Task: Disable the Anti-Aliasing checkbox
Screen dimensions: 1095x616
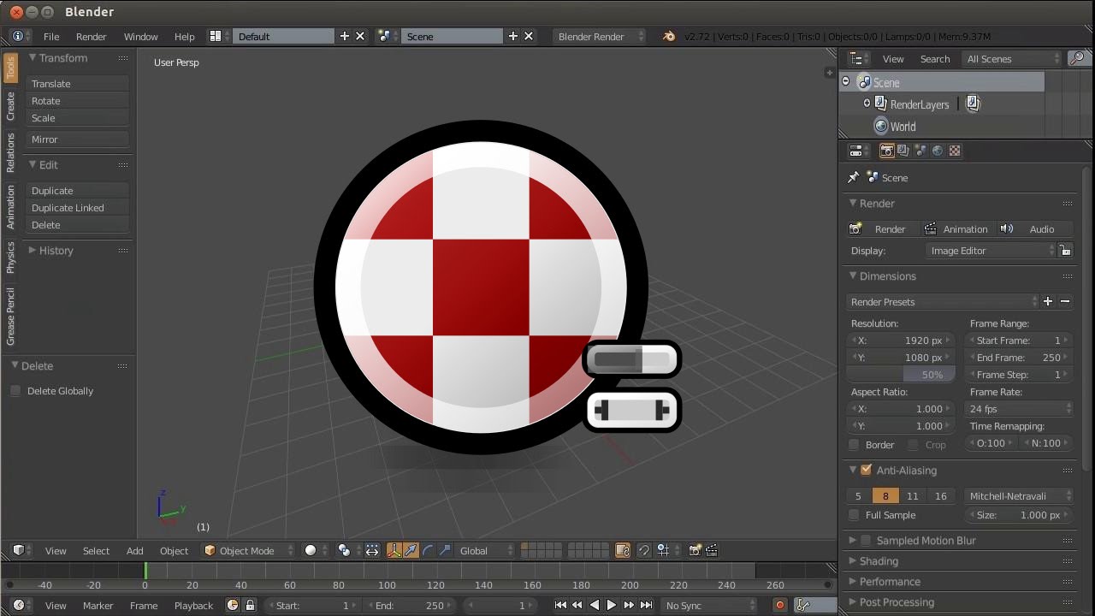Action: coord(866,470)
